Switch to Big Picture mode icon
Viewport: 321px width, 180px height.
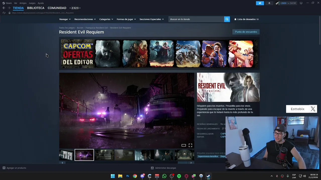tap(301, 3)
